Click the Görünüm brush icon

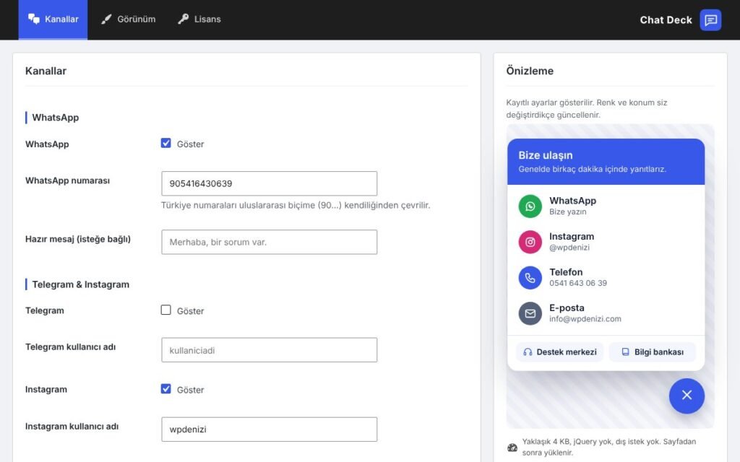click(x=107, y=19)
